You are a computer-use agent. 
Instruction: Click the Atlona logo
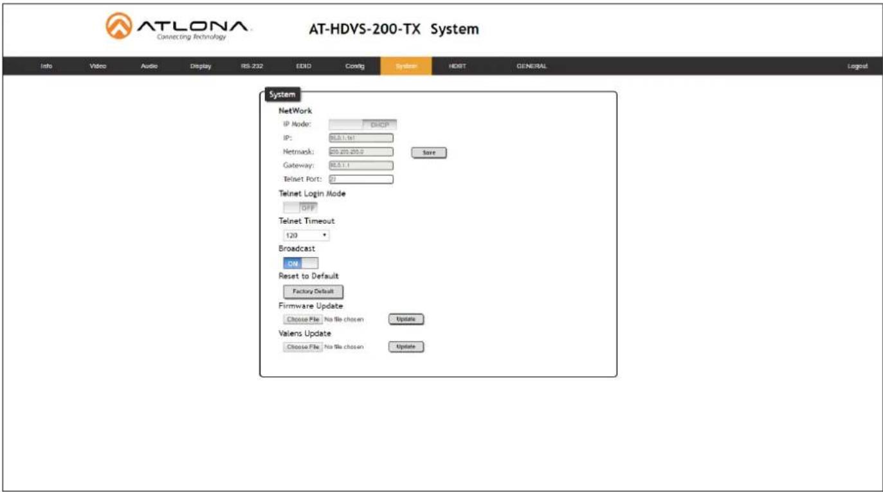click(179, 28)
